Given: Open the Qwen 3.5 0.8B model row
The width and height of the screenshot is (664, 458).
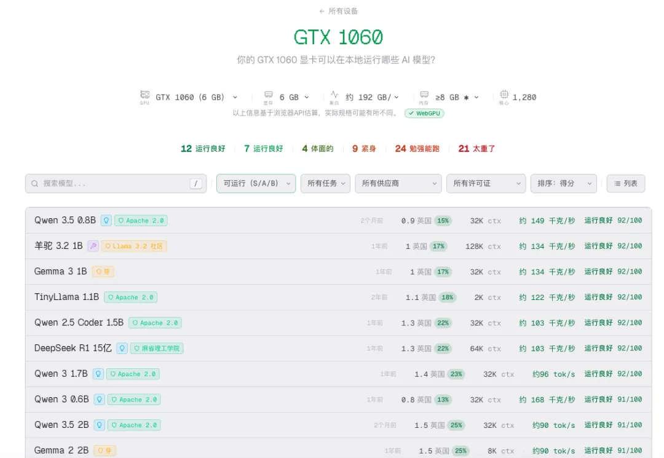Looking at the screenshot, I should [x=338, y=221].
